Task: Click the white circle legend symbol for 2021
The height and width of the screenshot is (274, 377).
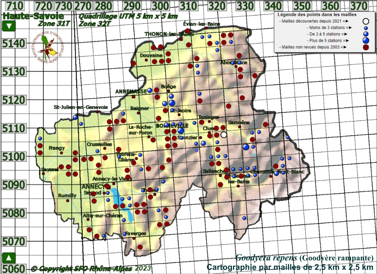Action: click(365, 21)
